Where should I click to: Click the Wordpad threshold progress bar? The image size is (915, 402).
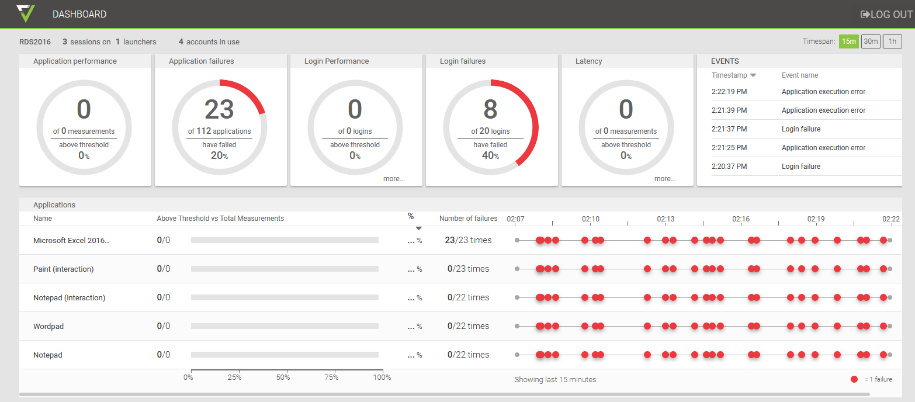tap(285, 326)
